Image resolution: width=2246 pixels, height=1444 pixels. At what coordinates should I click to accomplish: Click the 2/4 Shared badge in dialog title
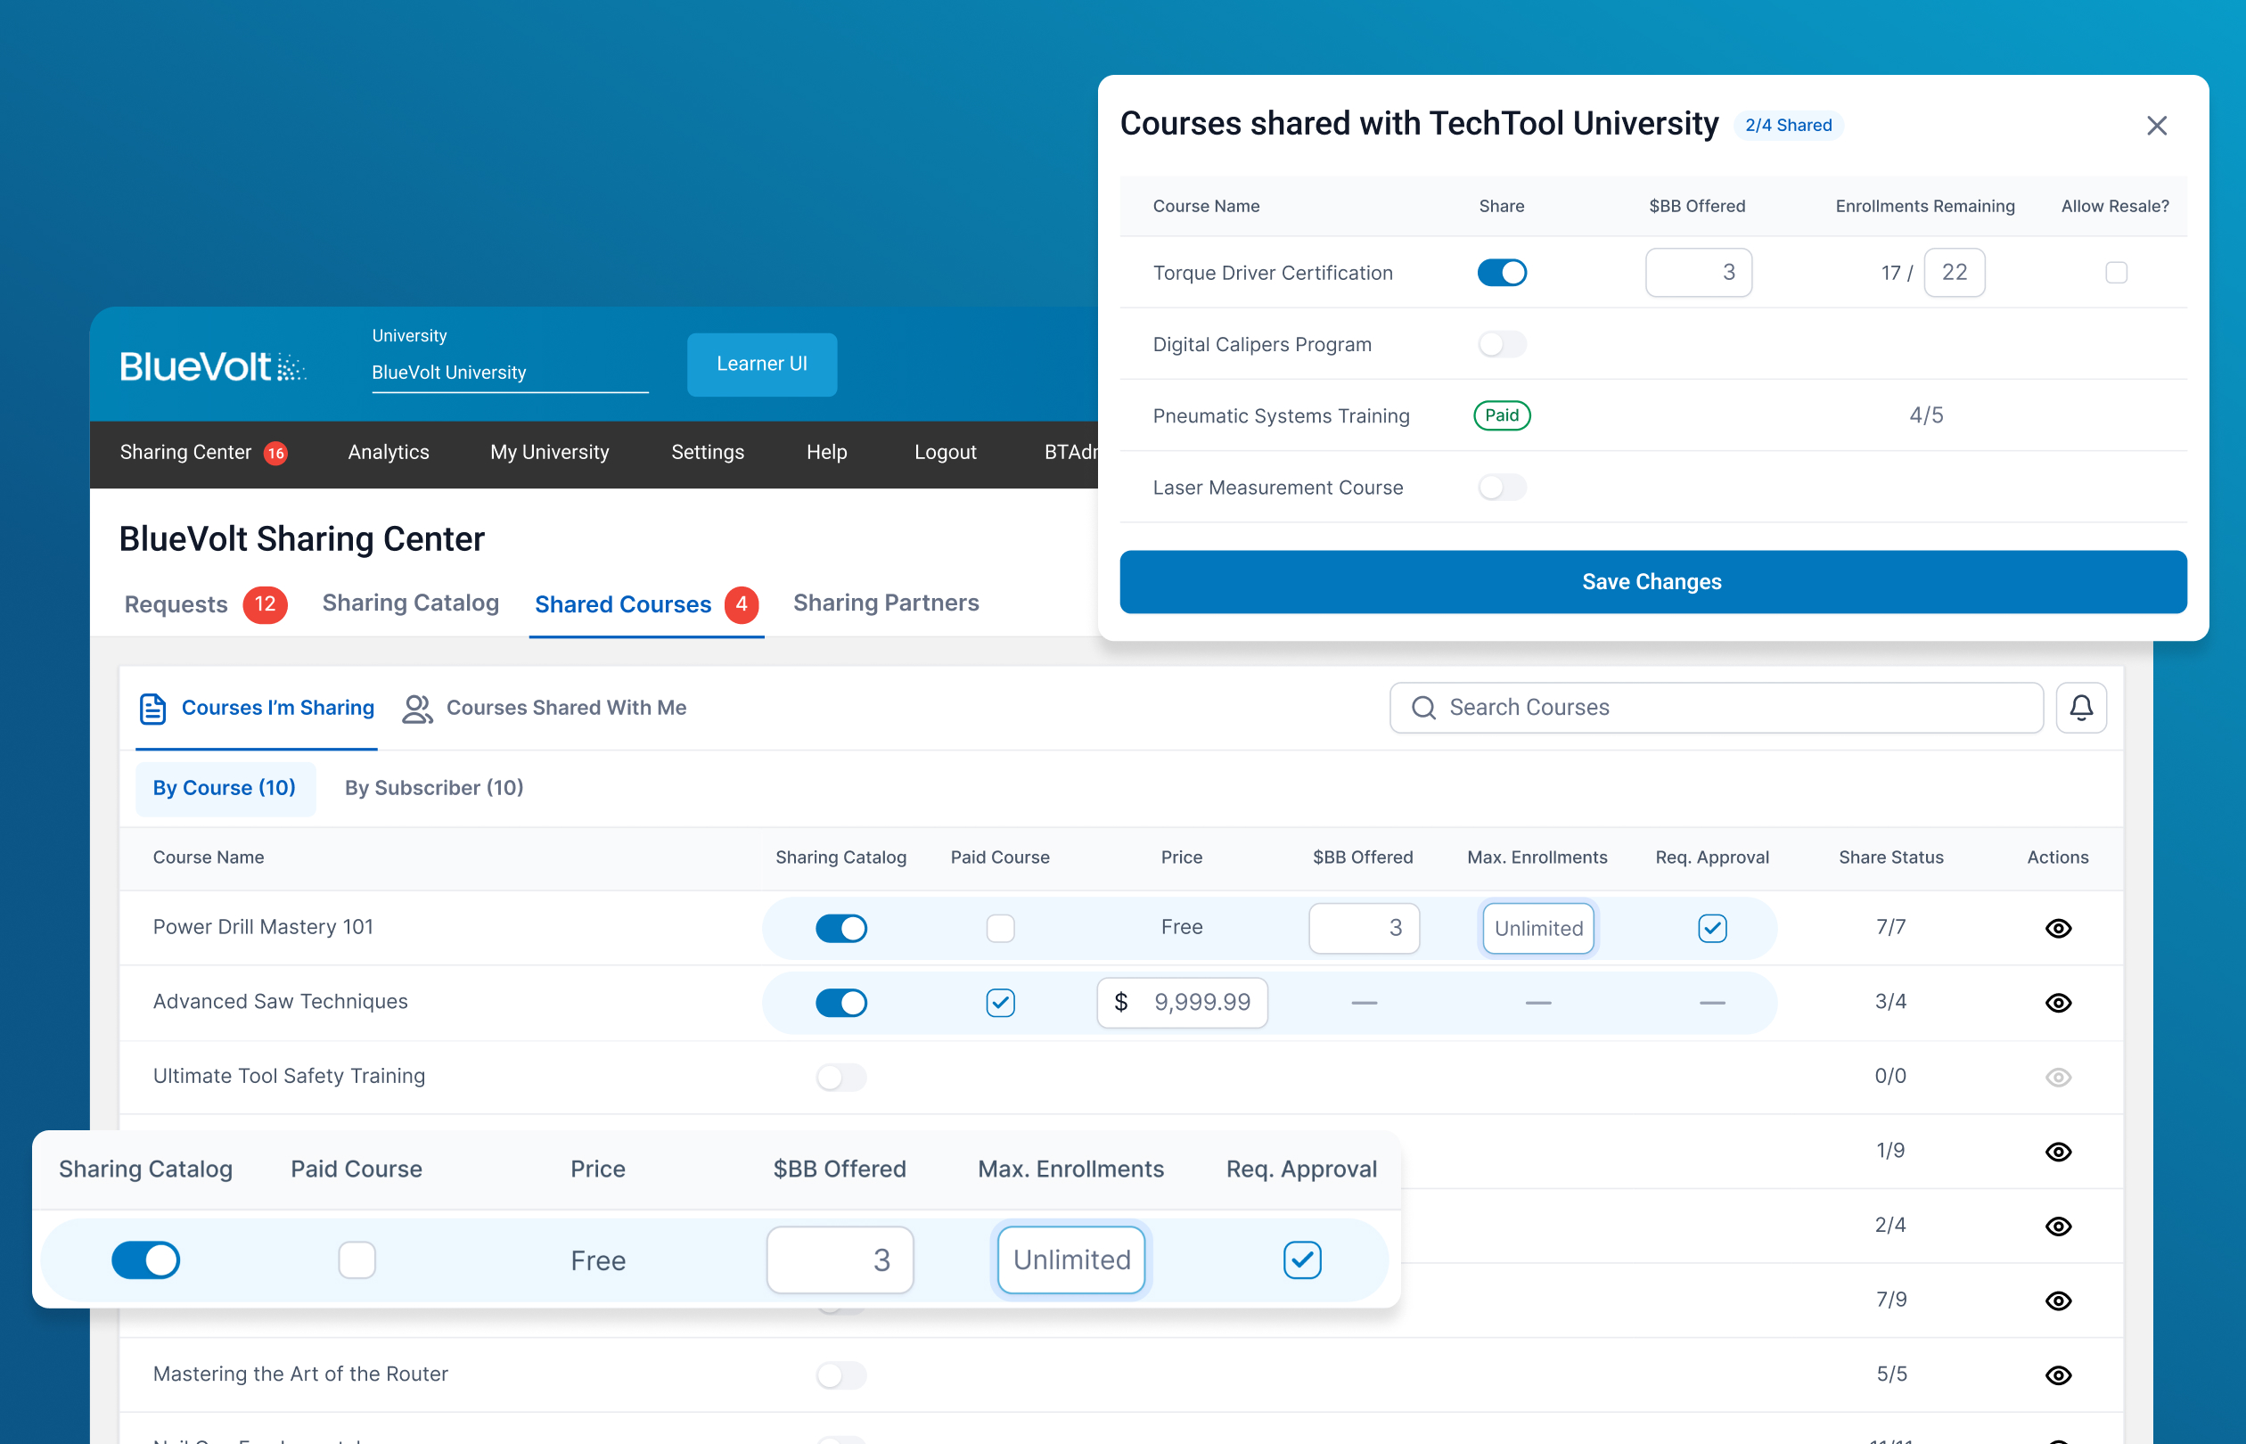[1788, 126]
